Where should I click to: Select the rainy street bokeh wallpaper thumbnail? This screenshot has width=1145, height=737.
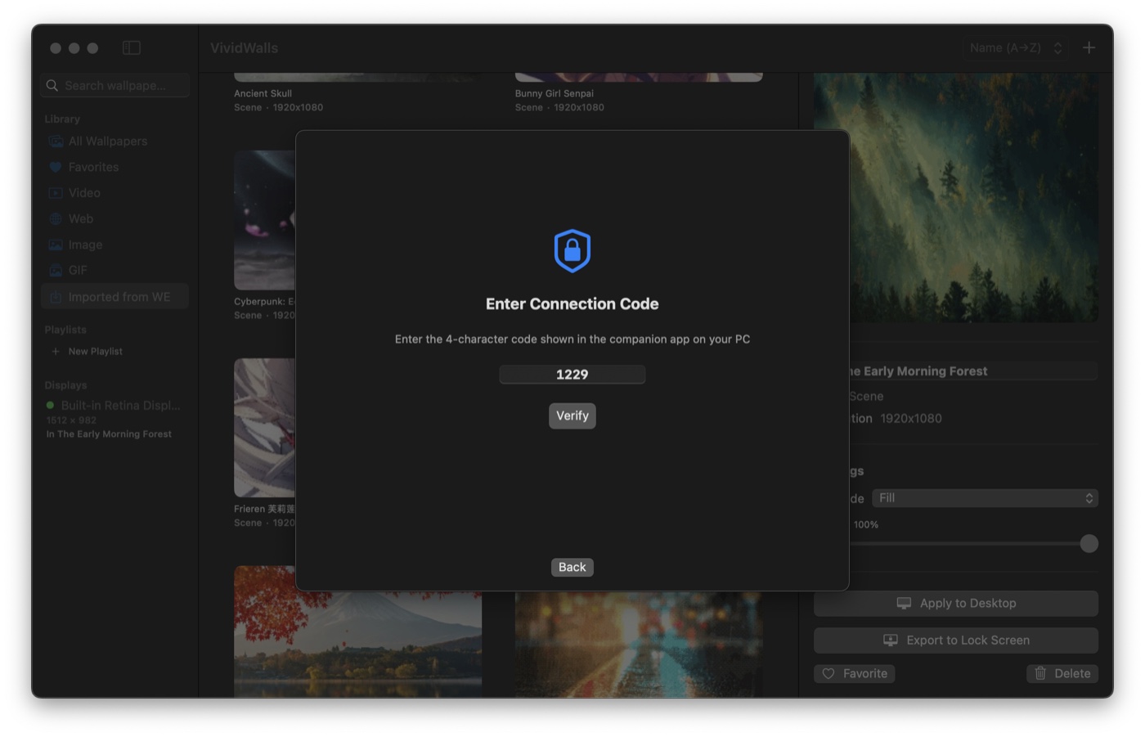point(639,644)
